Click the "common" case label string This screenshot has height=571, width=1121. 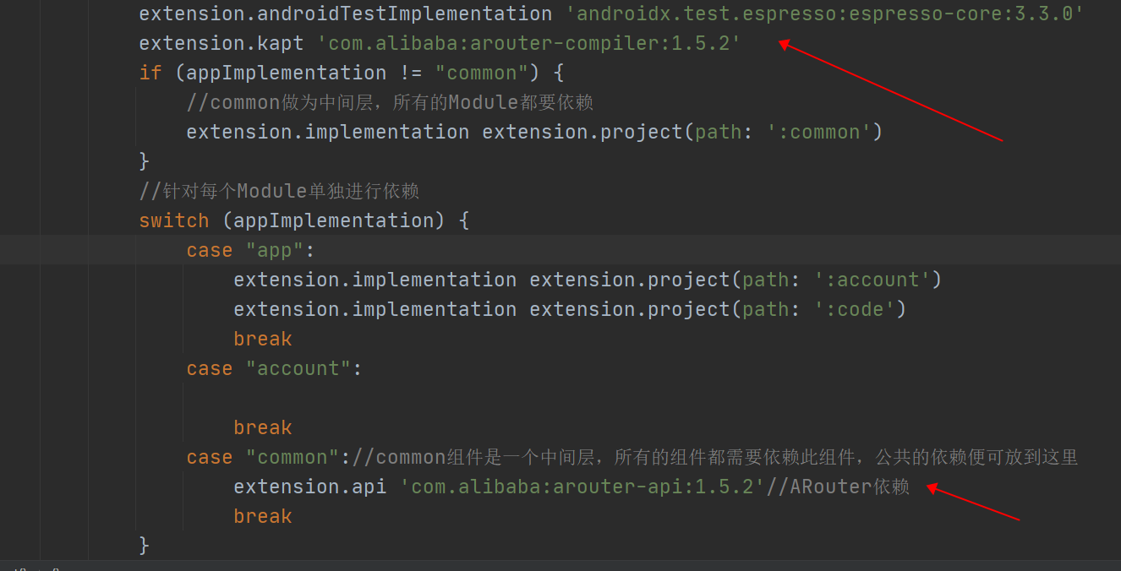(x=293, y=457)
